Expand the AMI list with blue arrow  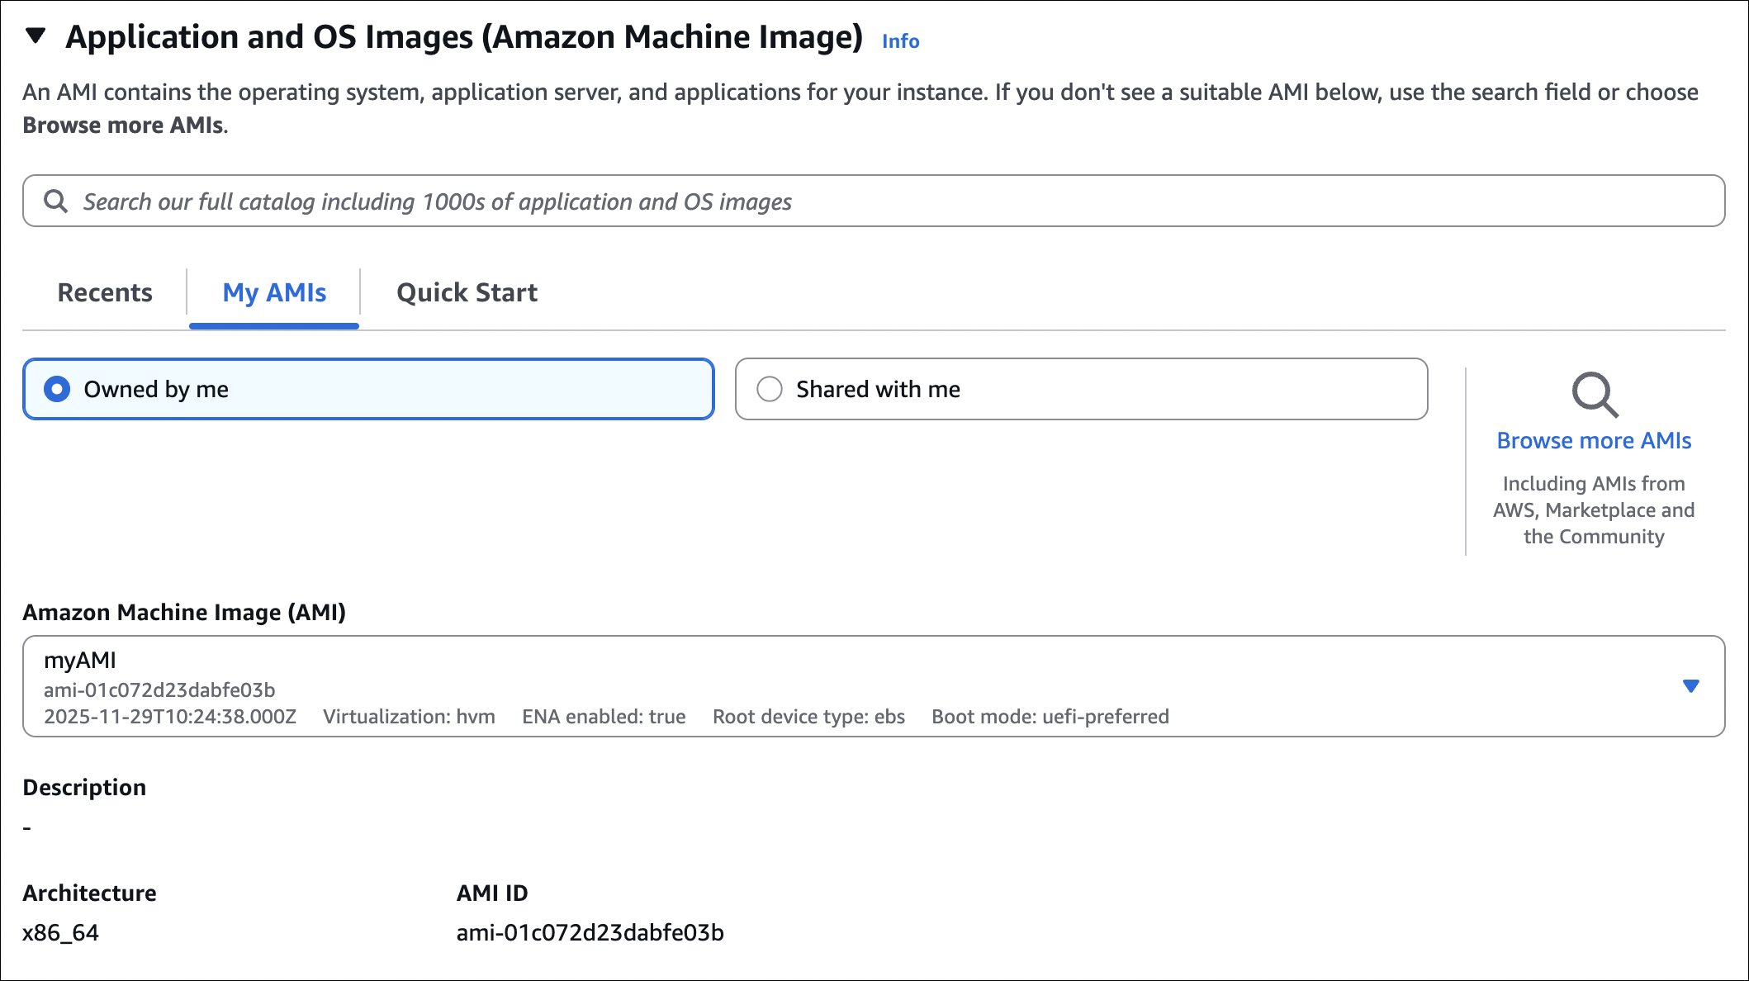tap(1690, 686)
